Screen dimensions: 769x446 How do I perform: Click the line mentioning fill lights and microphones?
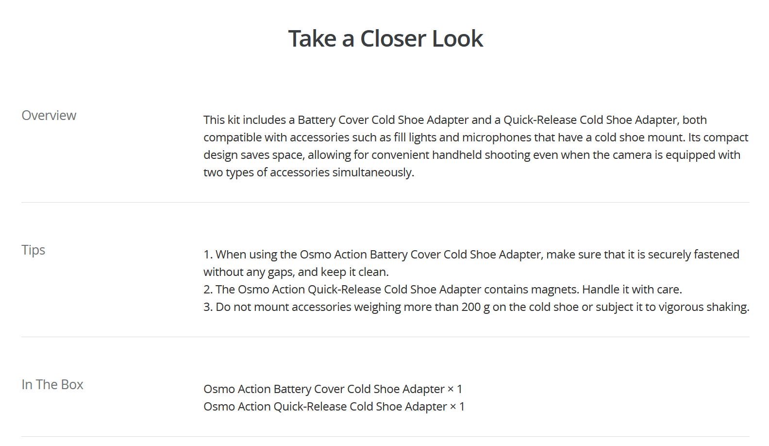pos(476,137)
